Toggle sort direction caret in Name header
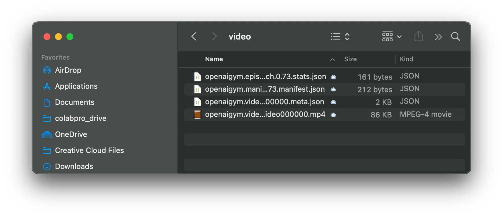The width and height of the screenshot is (503, 216). [x=332, y=59]
